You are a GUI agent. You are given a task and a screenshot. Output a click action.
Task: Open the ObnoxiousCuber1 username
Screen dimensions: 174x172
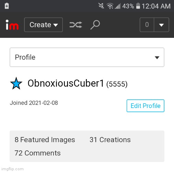tap(66, 83)
